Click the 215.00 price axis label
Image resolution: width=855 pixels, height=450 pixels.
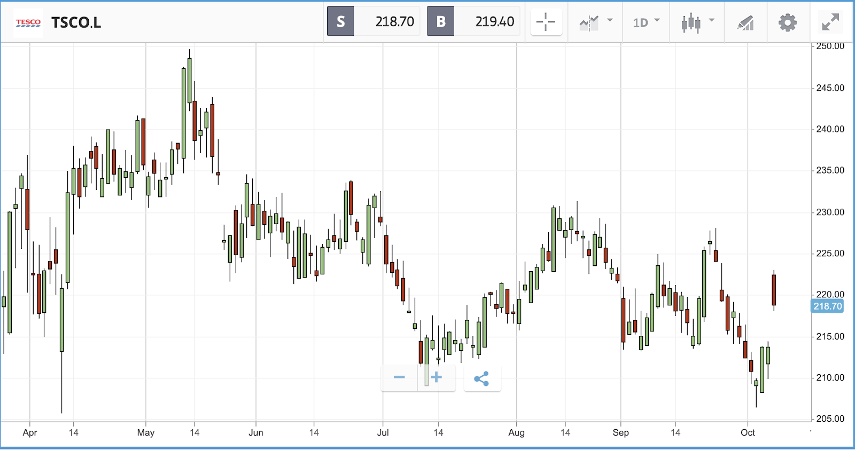[x=830, y=337]
